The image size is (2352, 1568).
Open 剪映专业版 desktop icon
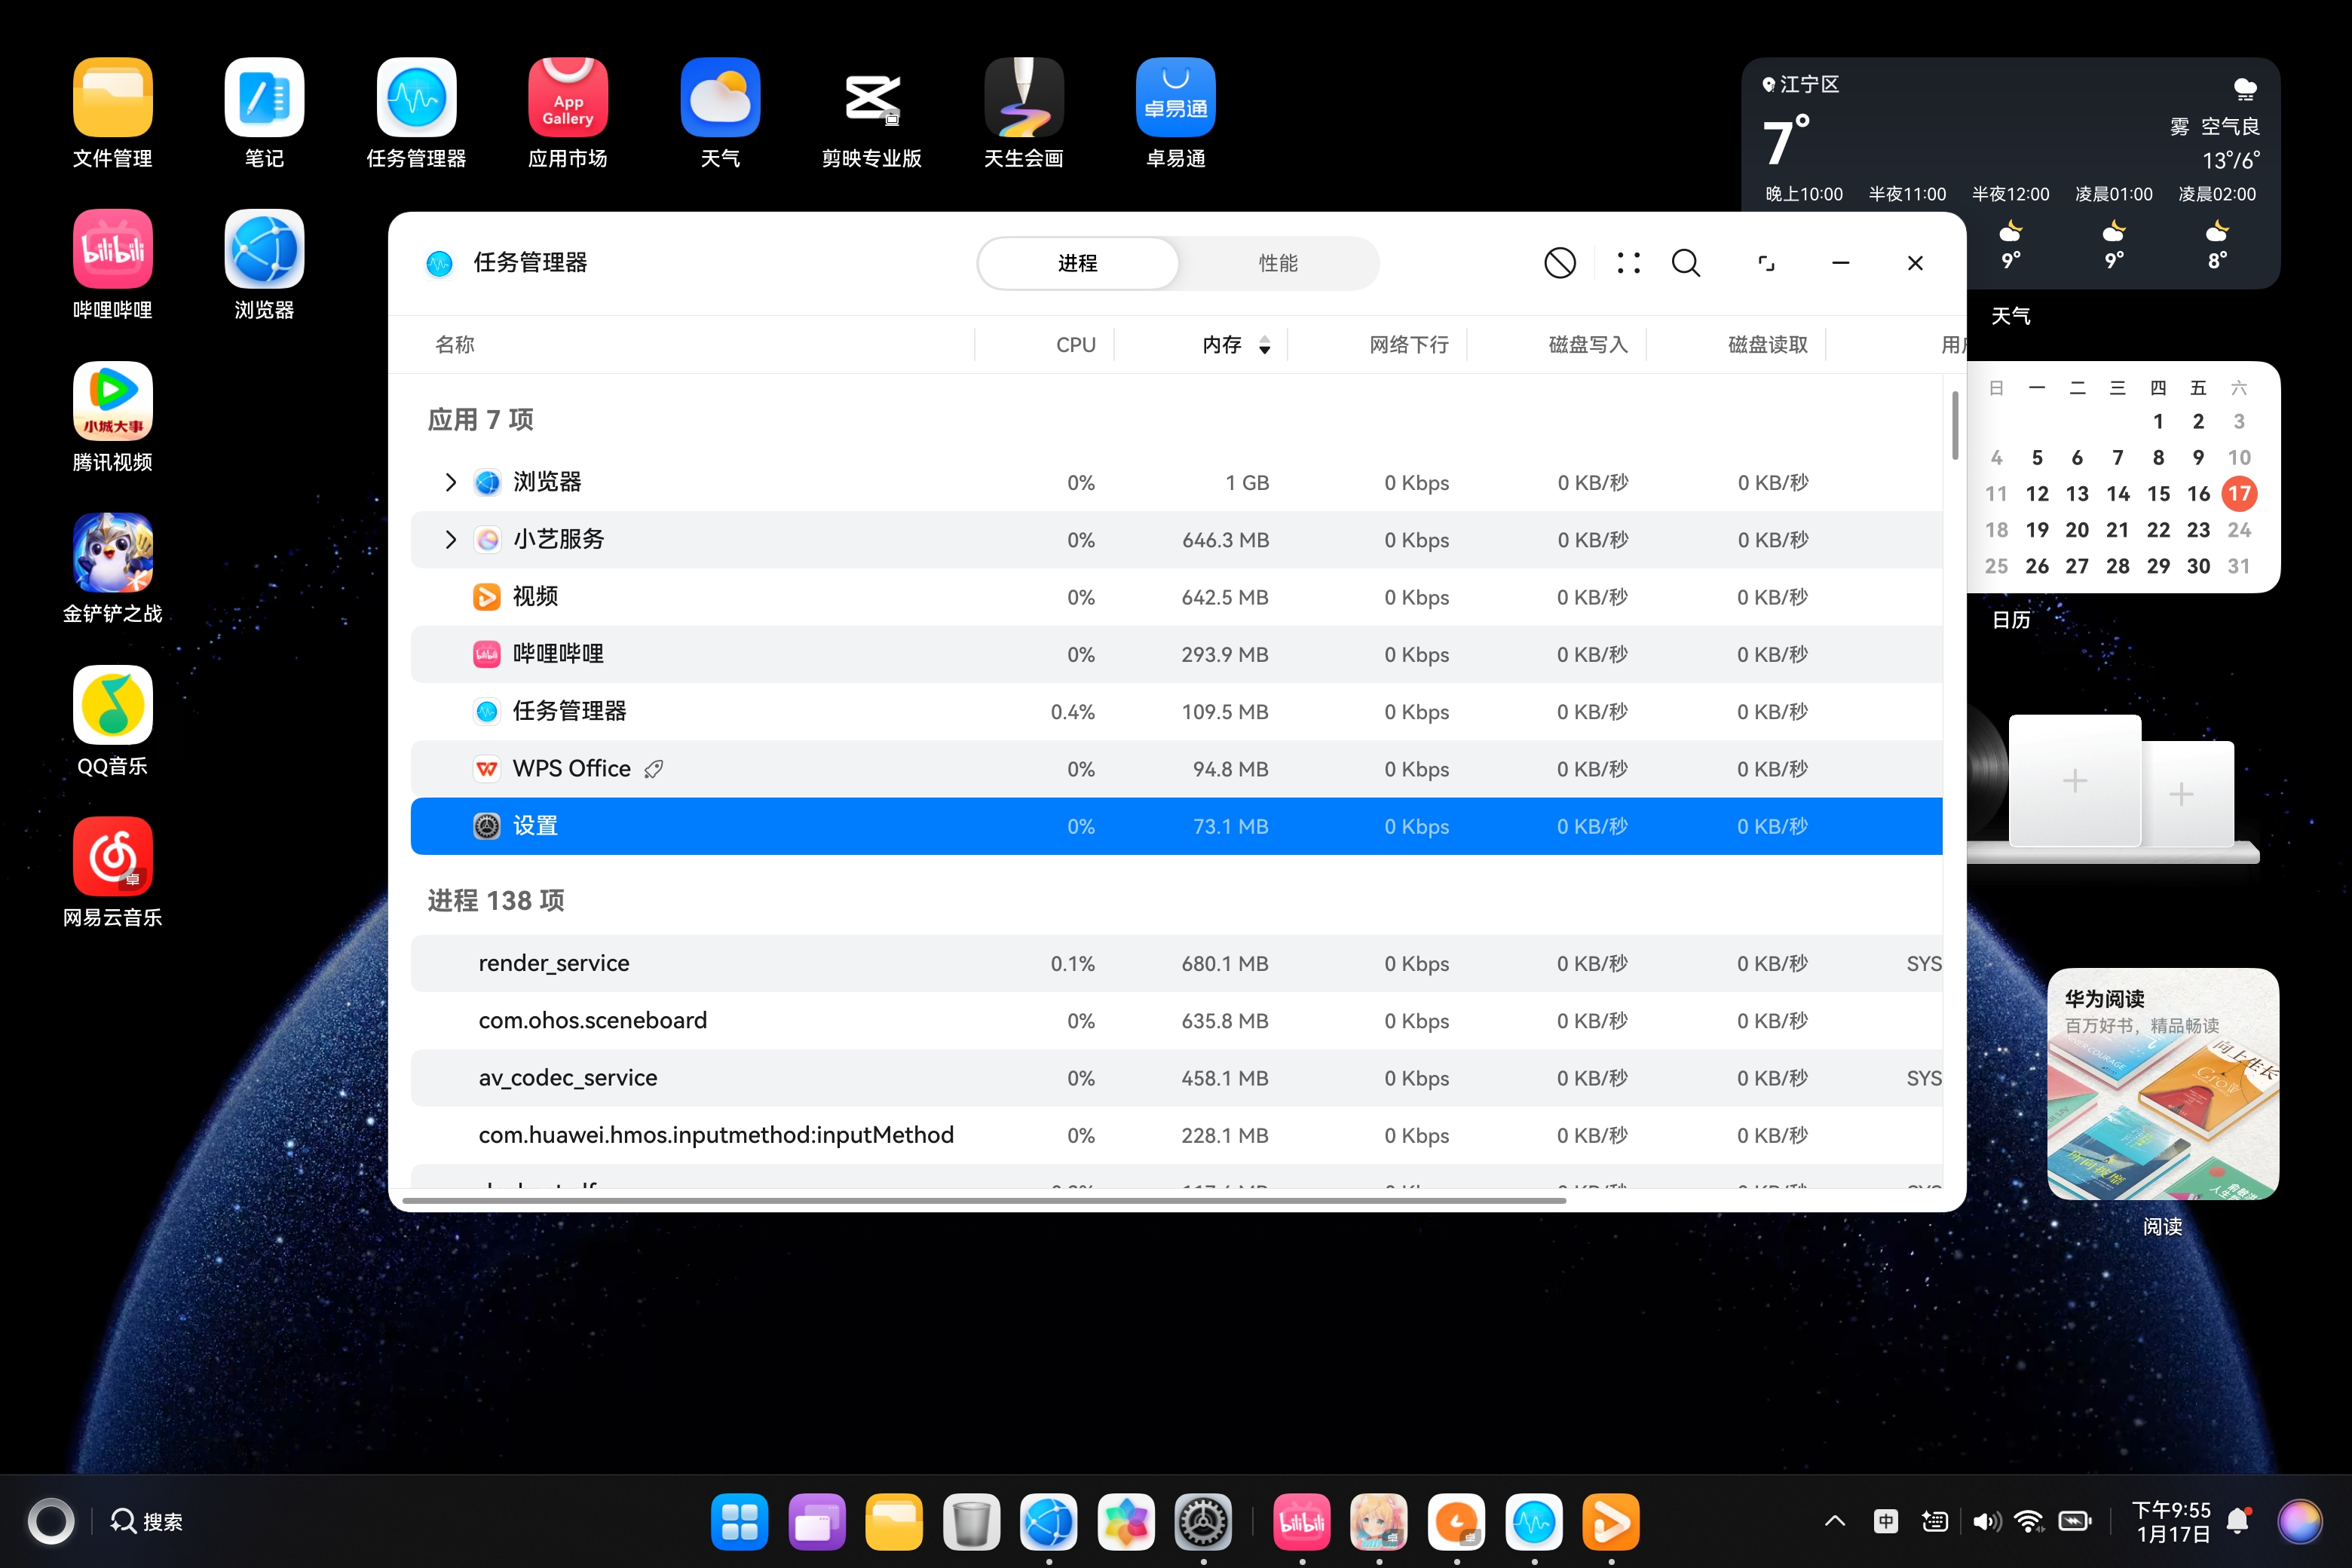[x=871, y=98]
